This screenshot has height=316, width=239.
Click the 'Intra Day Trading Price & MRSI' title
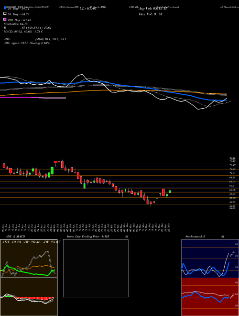click(98, 237)
